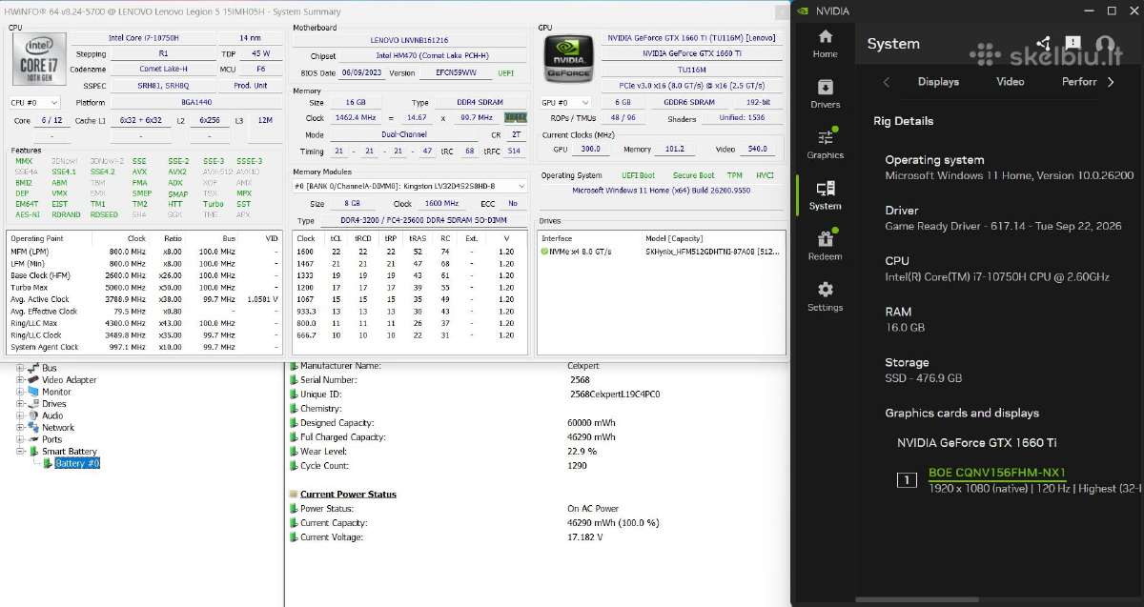The height and width of the screenshot is (607, 1144).
Task: Open the BOE CQNV156FHM-NX1 display link
Action: pos(996,473)
